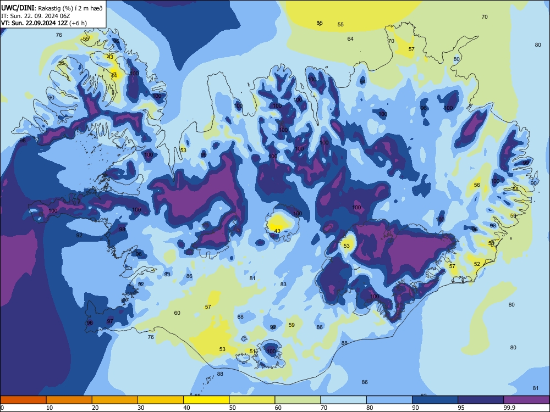The width and height of the screenshot is (550, 412).
Task: Select the bright yellow 40–50 legend swatch
Action: coord(206,400)
